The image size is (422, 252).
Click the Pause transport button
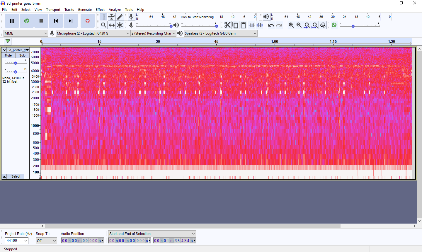coord(12,21)
